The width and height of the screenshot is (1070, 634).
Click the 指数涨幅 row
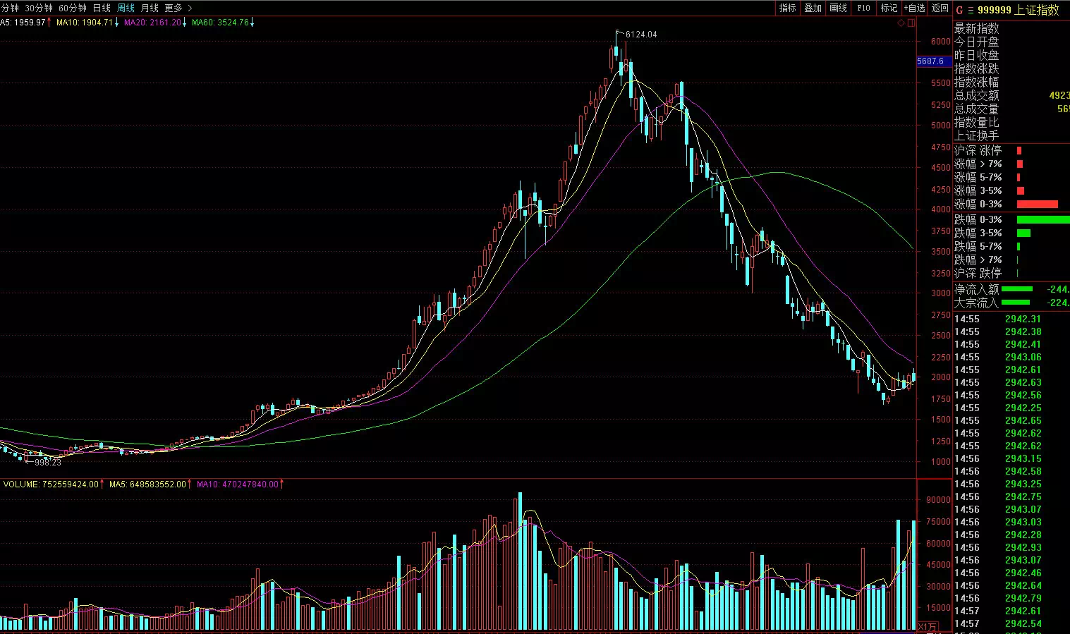1011,82
